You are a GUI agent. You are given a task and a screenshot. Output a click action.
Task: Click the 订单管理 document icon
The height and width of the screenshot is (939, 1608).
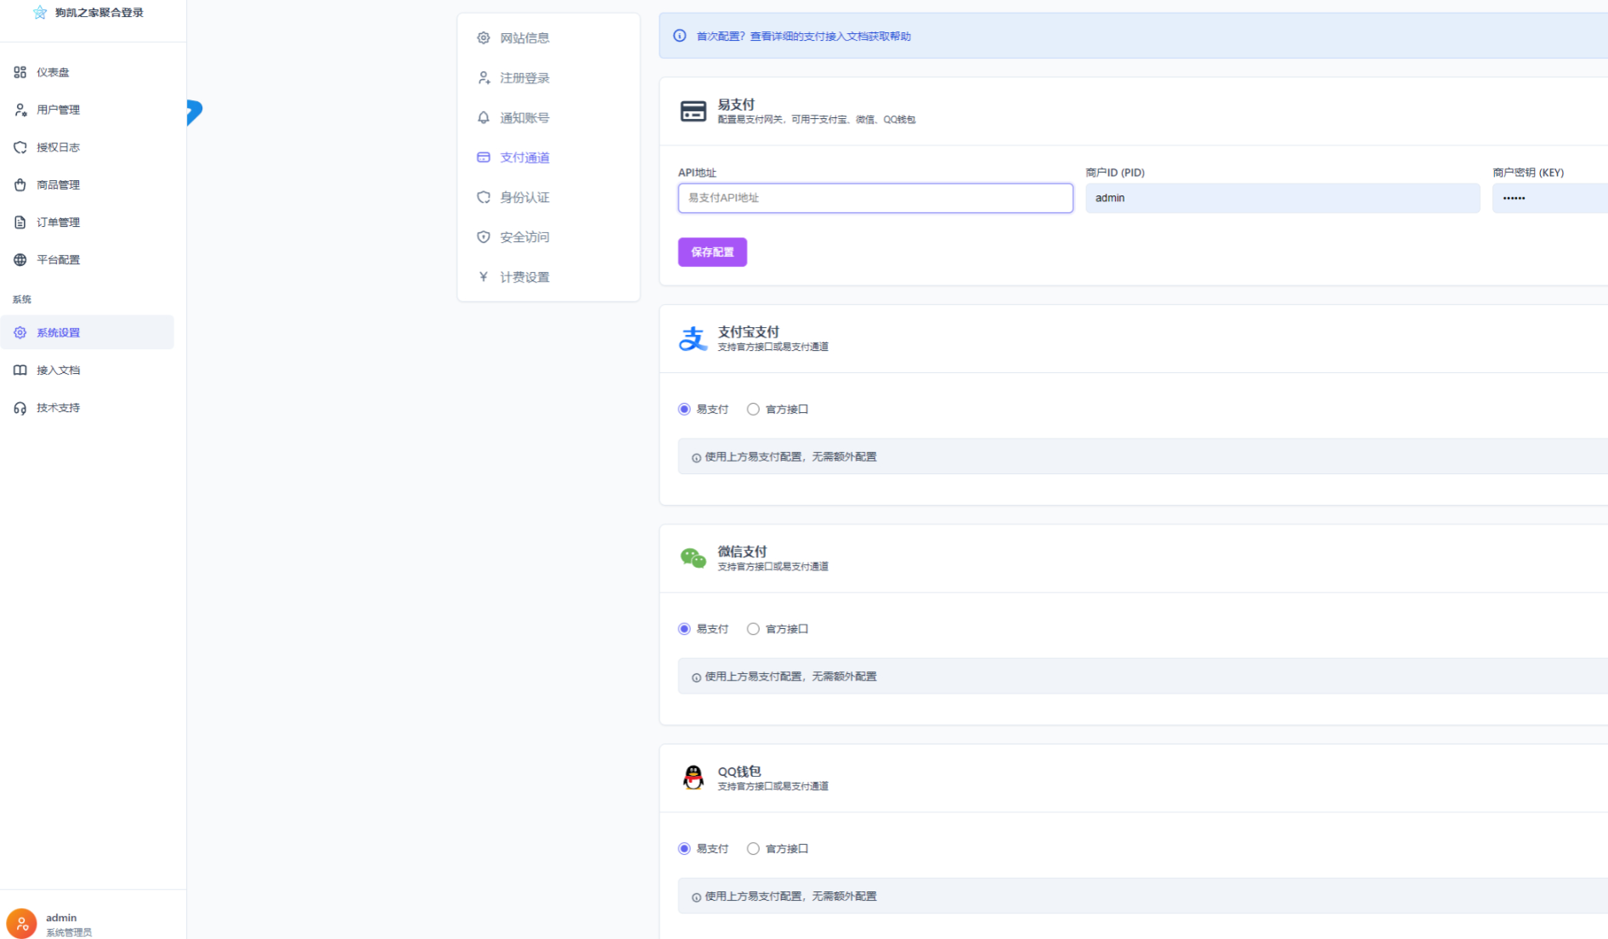pos(20,222)
